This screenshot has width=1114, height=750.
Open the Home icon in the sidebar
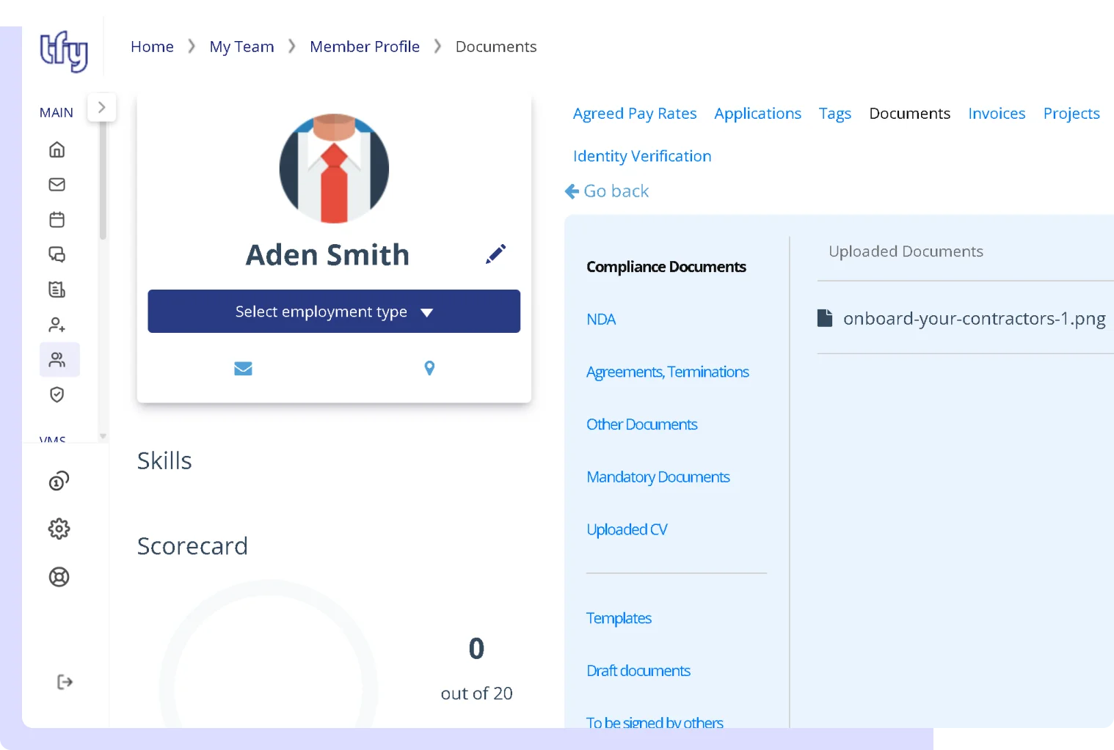click(x=57, y=150)
